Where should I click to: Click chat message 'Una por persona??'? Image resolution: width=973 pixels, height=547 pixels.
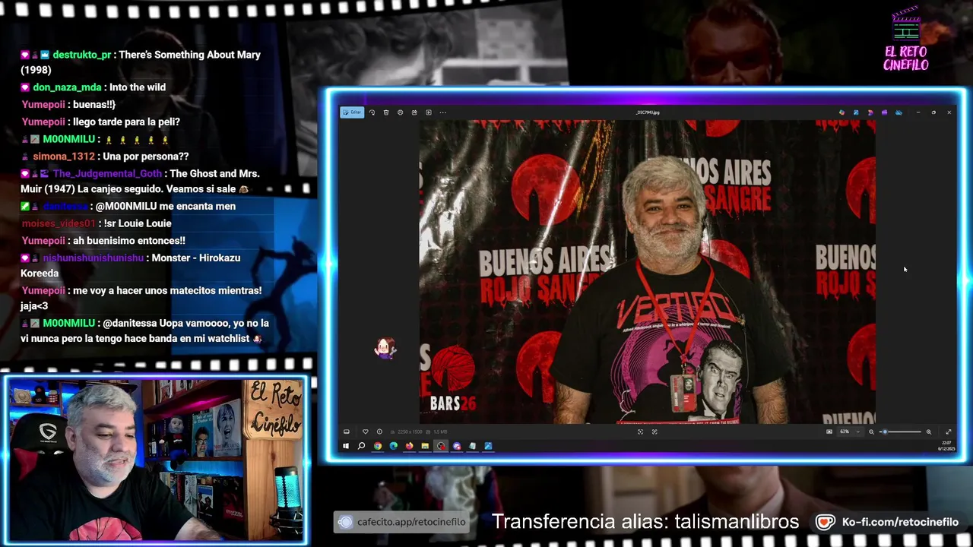point(146,157)
